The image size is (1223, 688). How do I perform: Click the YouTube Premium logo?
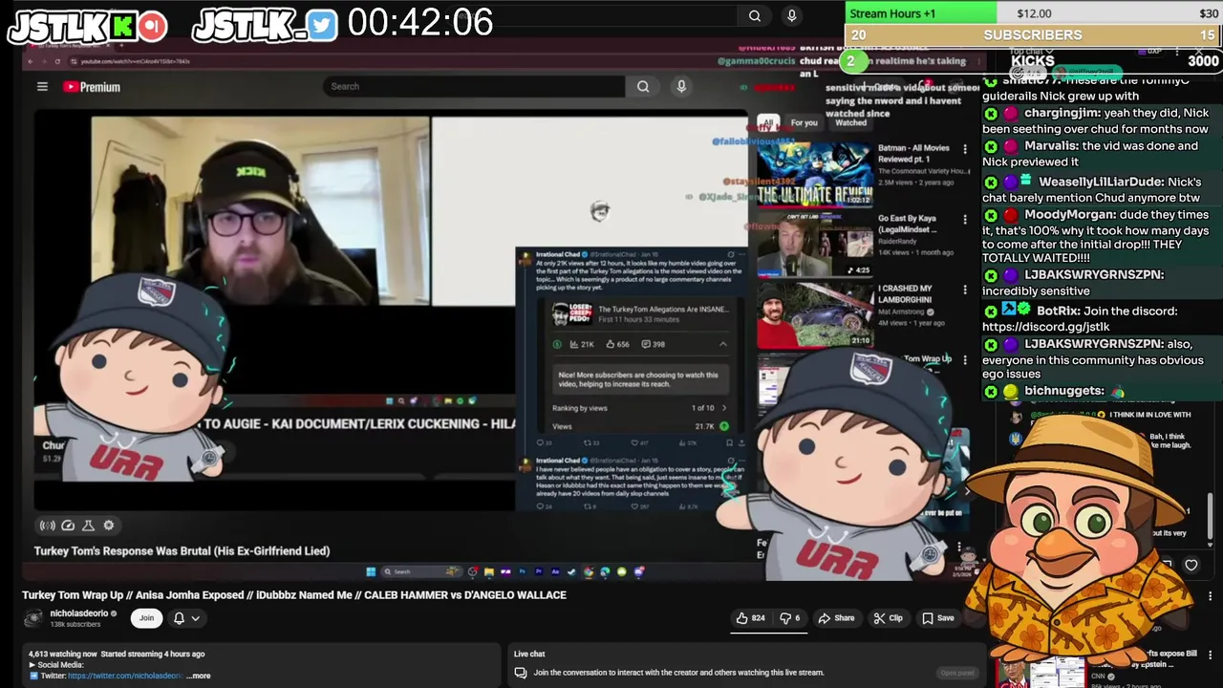pos(92,87)
